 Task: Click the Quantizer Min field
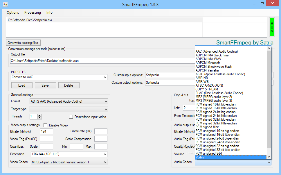[x=77, y=147]
